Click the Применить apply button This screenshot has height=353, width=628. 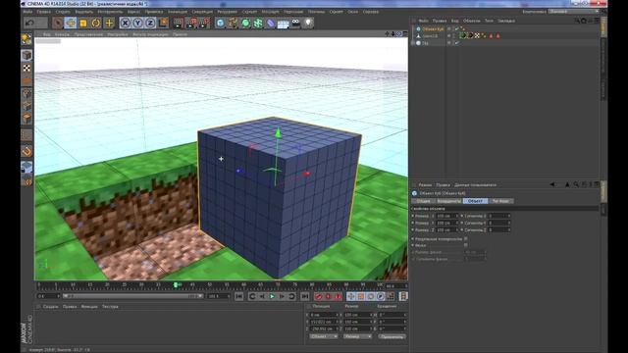point(392,336)
